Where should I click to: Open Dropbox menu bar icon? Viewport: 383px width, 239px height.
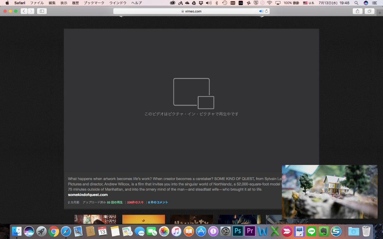point(201,3)
